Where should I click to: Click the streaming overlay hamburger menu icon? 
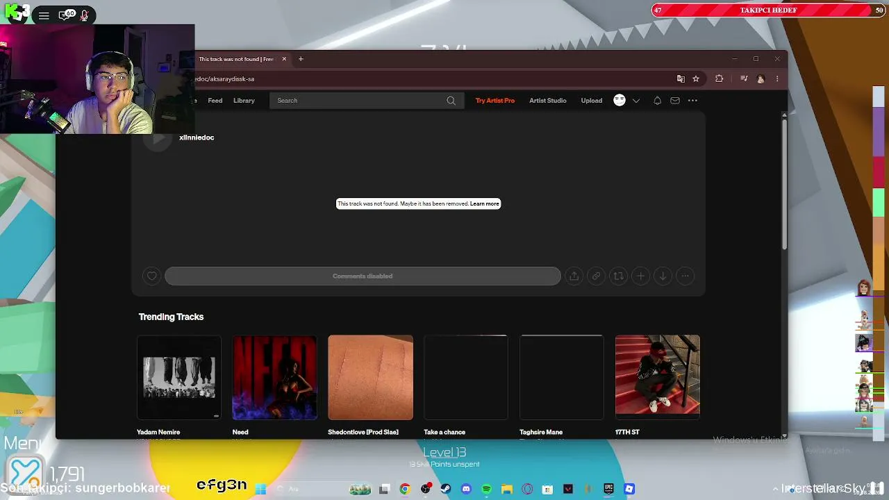click(44, 15)
